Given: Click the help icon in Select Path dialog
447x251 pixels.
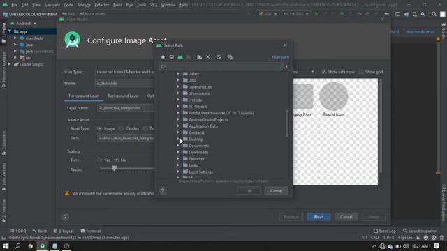Looking at the screenshot, I should coord(163,190).
